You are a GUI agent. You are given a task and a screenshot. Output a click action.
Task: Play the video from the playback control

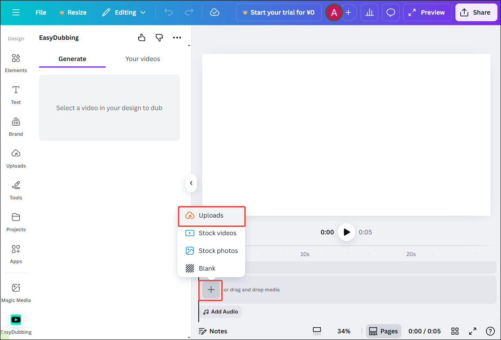click(347, 232)
